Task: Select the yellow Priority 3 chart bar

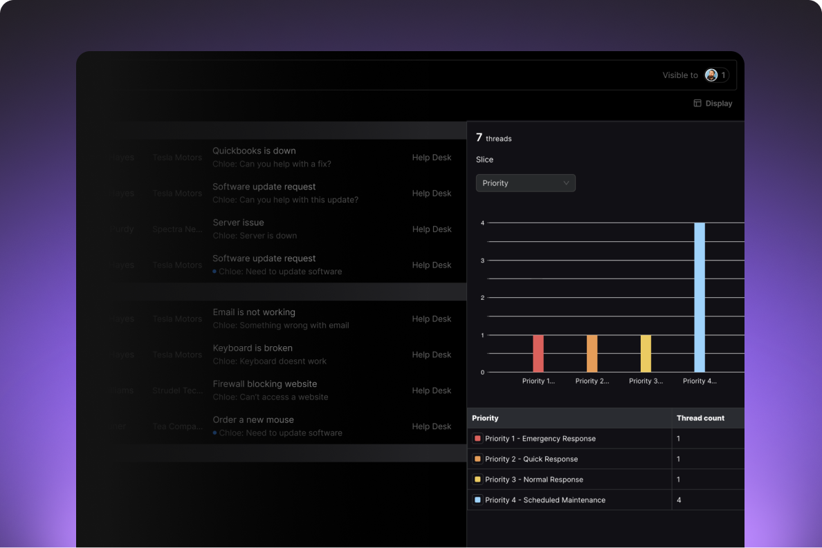Action: [x=646, y=354]
